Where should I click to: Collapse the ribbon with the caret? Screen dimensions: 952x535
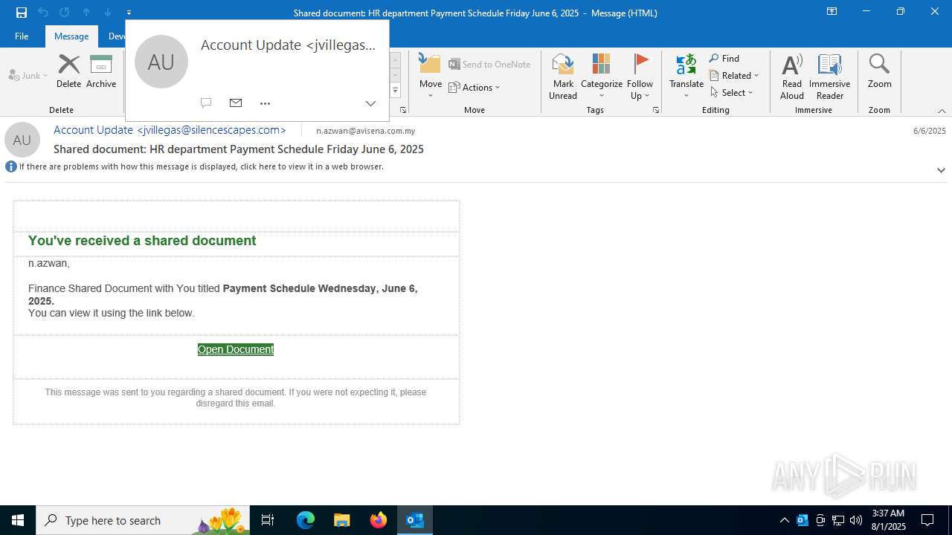942,111
